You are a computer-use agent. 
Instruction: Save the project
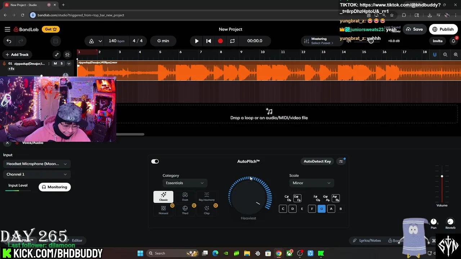[414, 29]
